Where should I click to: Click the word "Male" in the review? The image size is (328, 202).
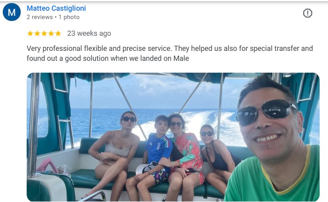pyautogui.click(x=181, y=58)
